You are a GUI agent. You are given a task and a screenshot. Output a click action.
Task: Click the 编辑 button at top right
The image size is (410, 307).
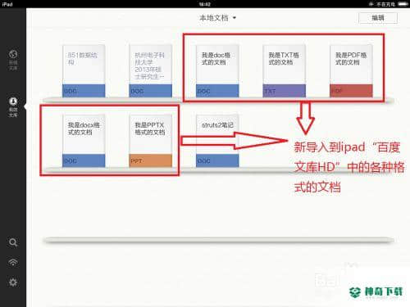coord(378,18)
